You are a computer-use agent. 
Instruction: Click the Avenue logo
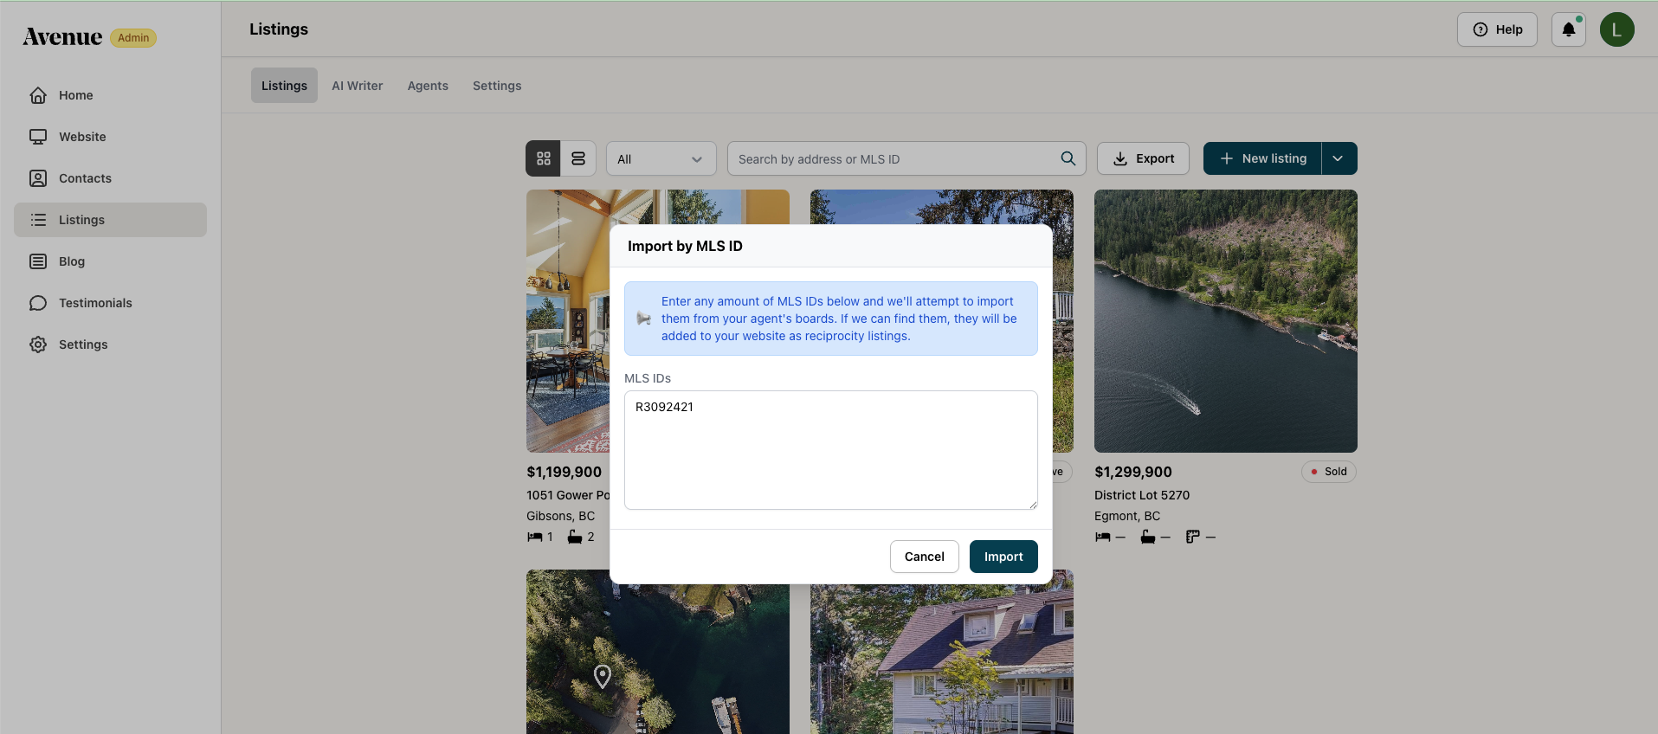62,37
